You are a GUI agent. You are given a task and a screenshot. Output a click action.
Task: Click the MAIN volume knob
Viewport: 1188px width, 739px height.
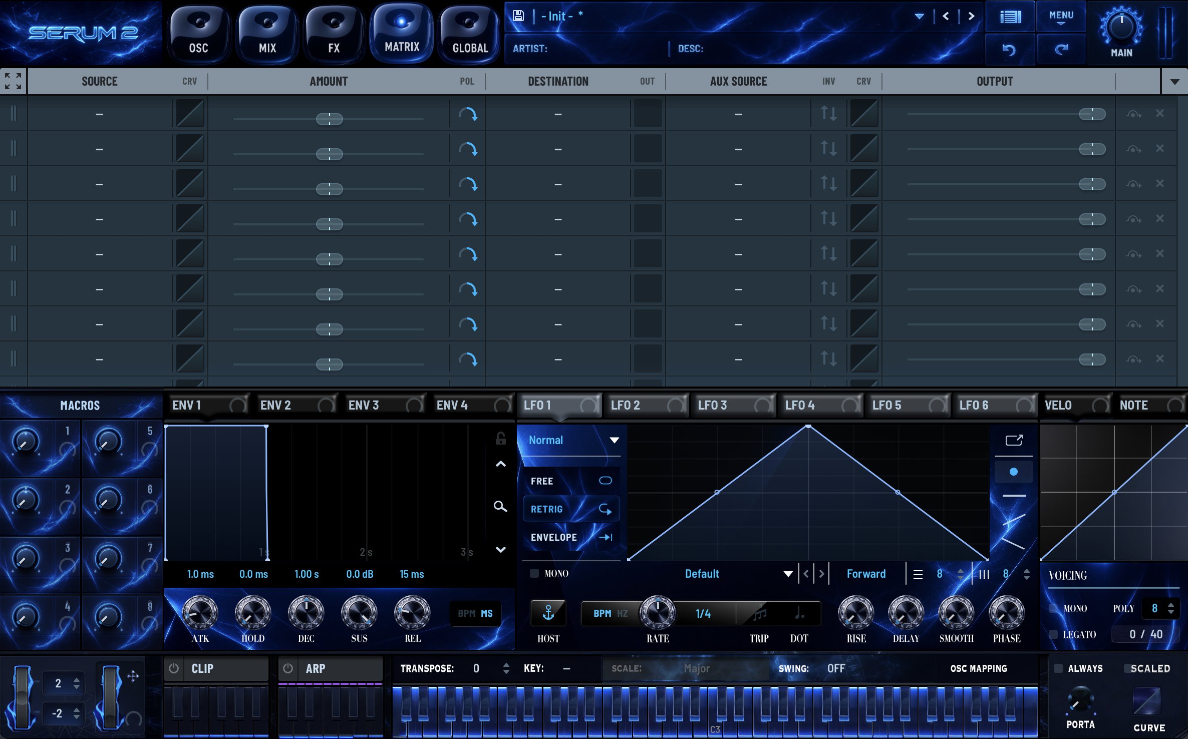[x=1121, y=26]
